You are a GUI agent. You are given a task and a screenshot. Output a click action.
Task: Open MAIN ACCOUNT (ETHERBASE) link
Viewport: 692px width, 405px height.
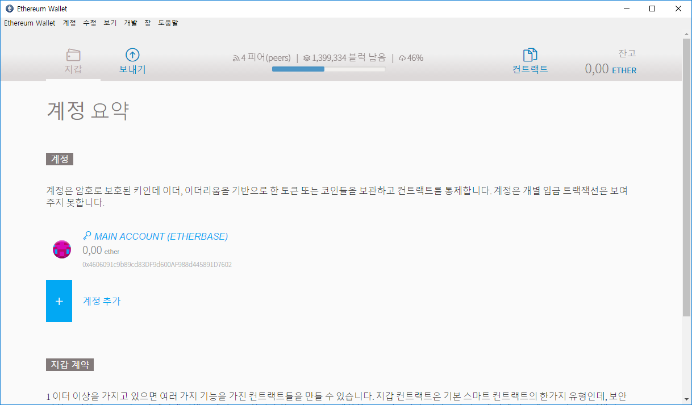click(x=161, y=236)
